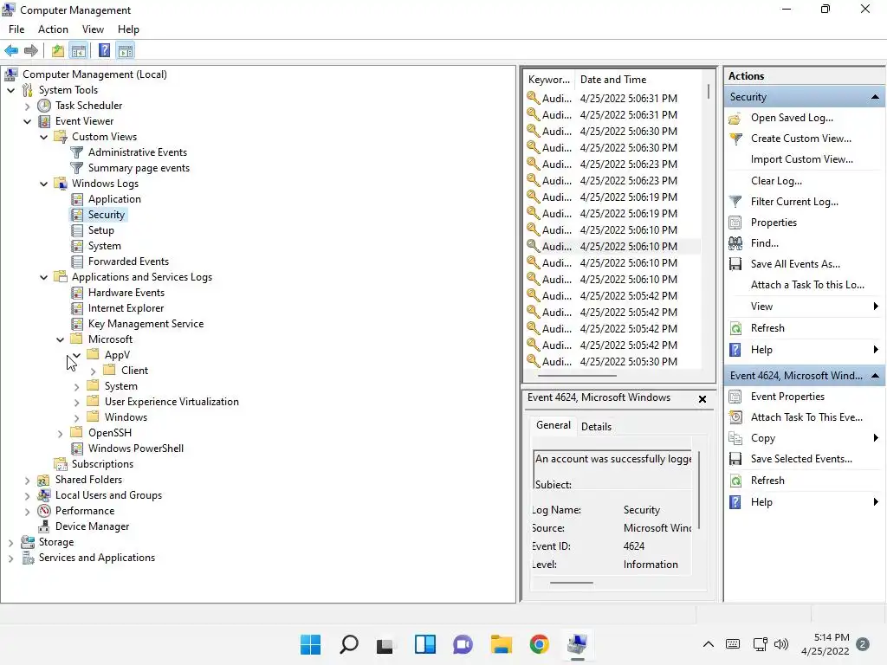Close the Event 4624 preview pane
The width and height of the screenshot is (887, 665).
702,398
